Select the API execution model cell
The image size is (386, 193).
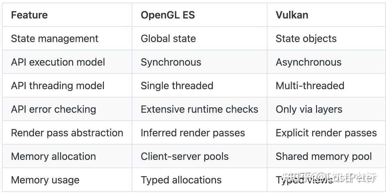point(58,62)
